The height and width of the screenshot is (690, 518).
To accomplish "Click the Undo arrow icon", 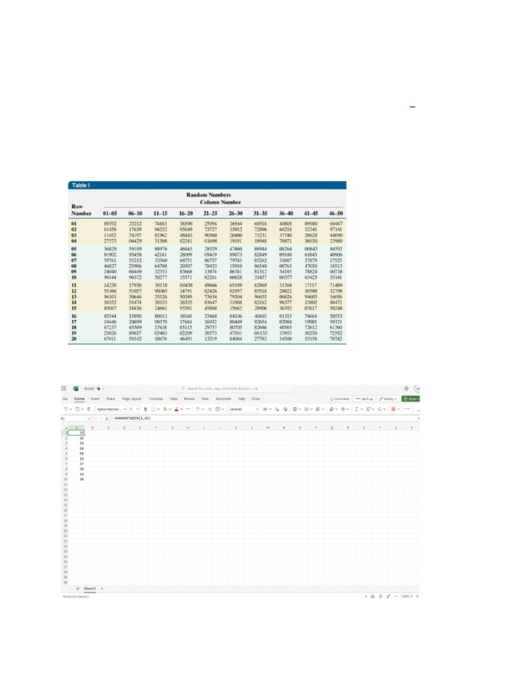I will click(65, 409).
